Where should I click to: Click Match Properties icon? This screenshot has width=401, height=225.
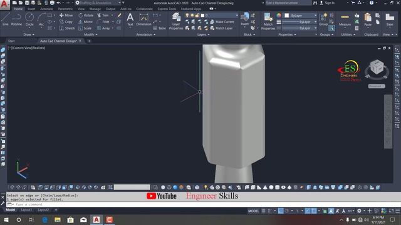pyautogui.click(x=268, y=21)
